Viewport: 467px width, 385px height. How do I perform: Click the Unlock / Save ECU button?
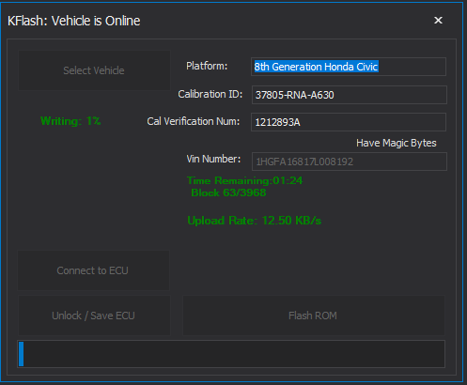tap(94, 316)
